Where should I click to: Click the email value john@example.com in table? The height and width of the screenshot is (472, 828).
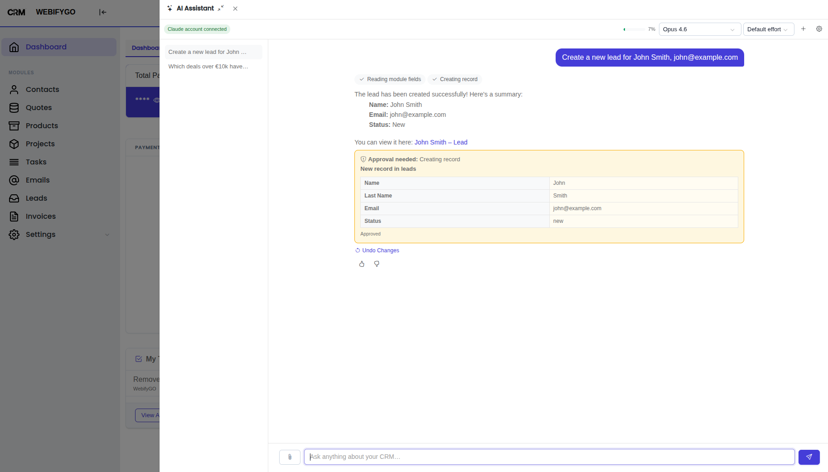577,208
